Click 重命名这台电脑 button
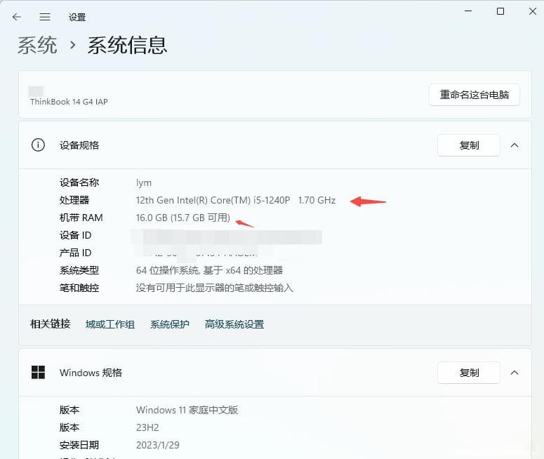Screen dimensions: 544x459 pyautogui.click(x=475, y=95)
